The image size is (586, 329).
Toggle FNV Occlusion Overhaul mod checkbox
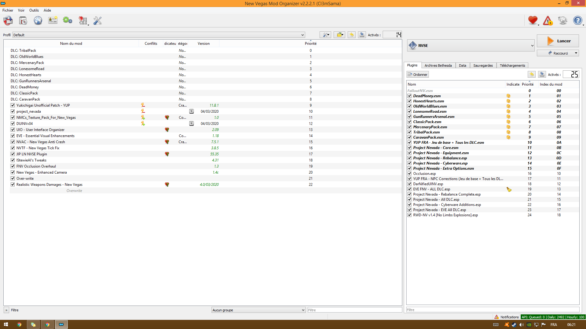13,166
